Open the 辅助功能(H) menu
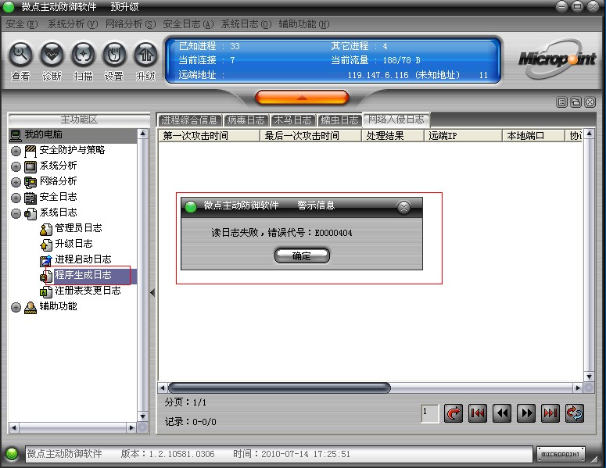 coord(304,24)
